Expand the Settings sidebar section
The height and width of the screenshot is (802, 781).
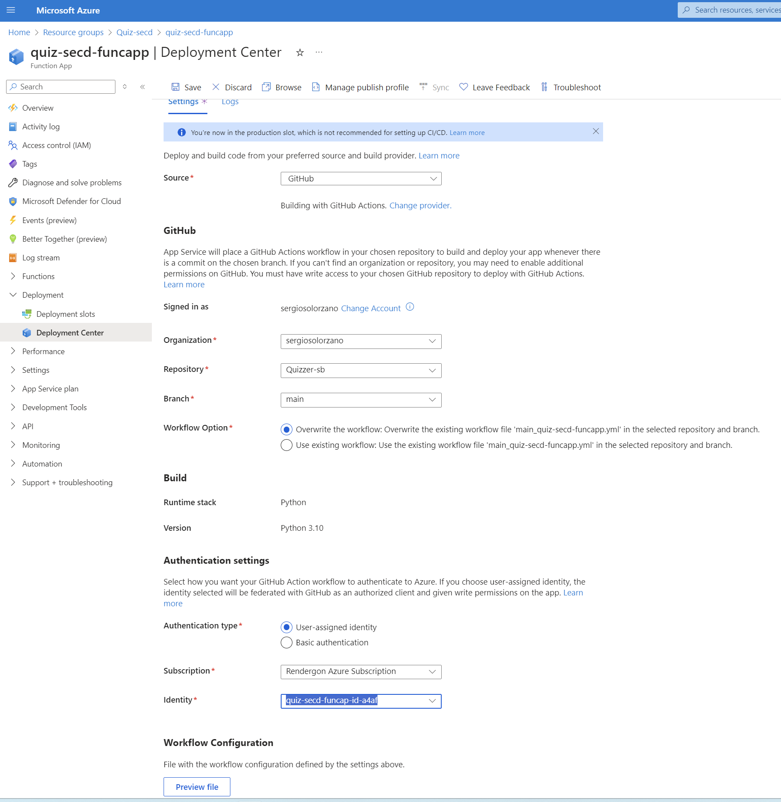pos(13,370)
